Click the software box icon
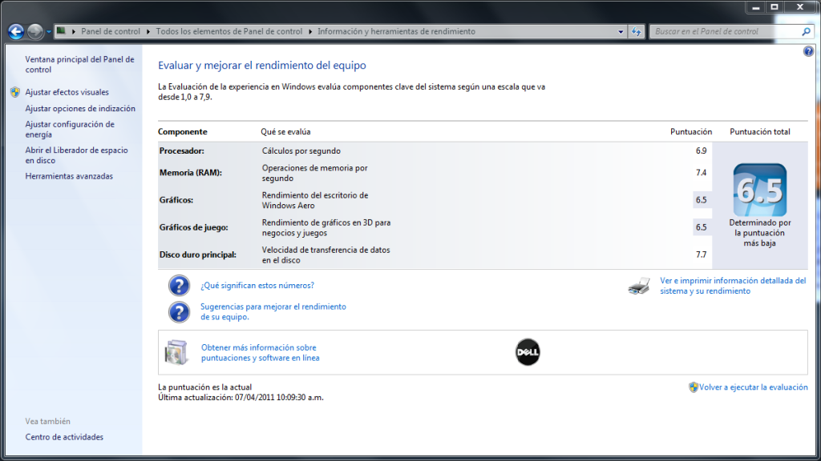 (176, 352)
